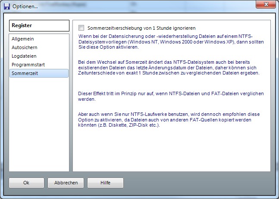The height and width of the screenshot is (199, 279).
Task: Enable the Sommerzeitverschiebung ignorieren checkbox
Action: pos(82,28)
